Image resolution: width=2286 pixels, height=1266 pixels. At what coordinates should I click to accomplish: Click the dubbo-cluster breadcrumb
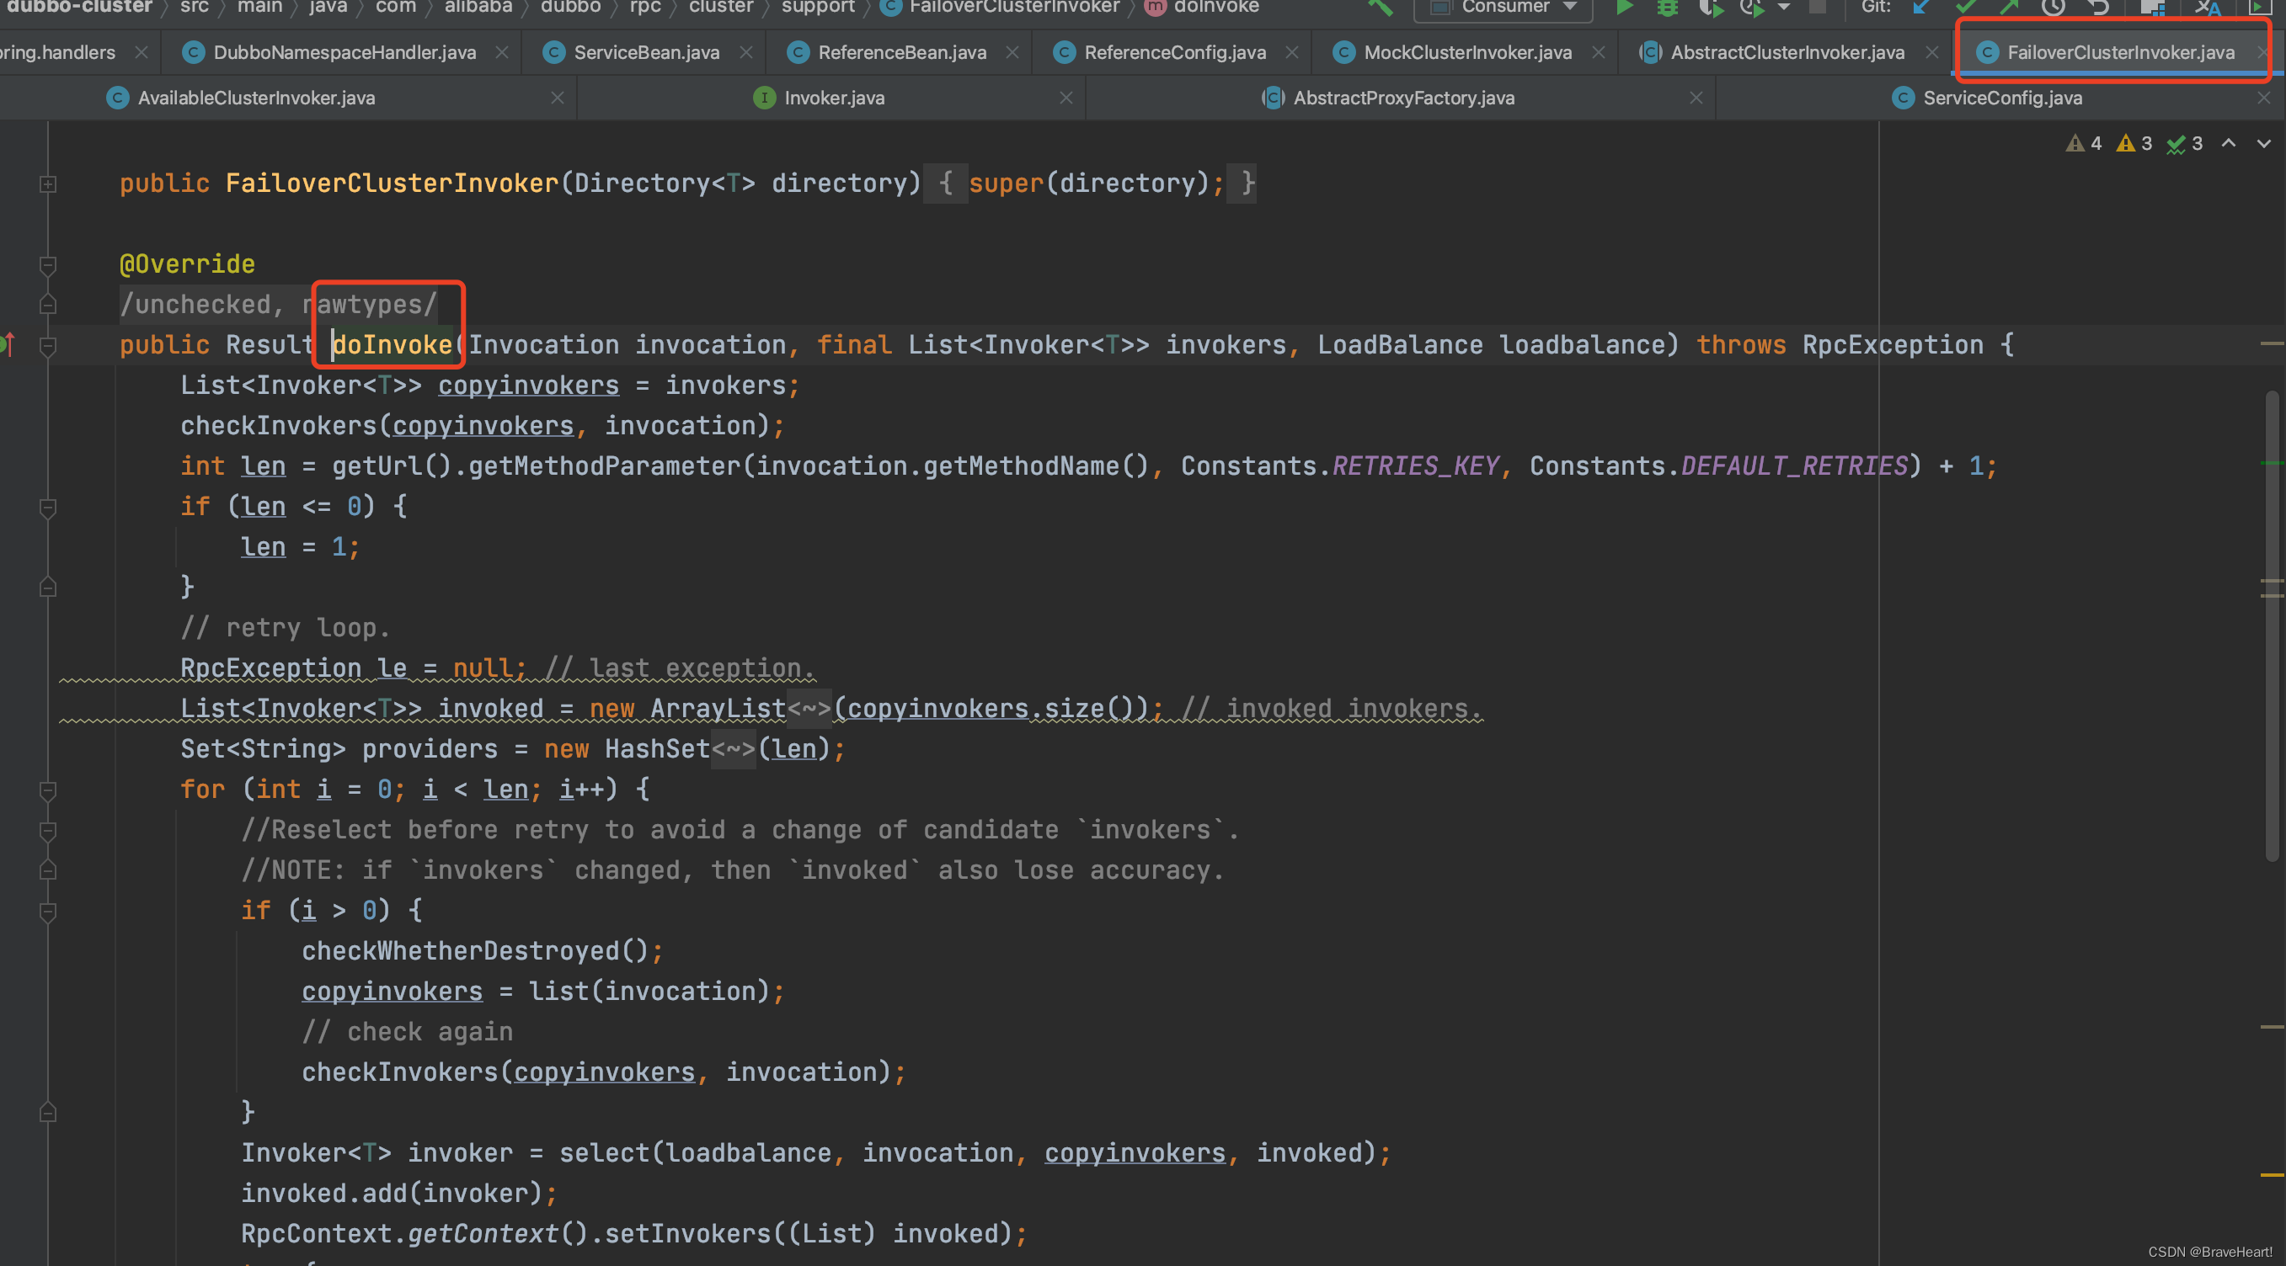[x=78, y=7]
